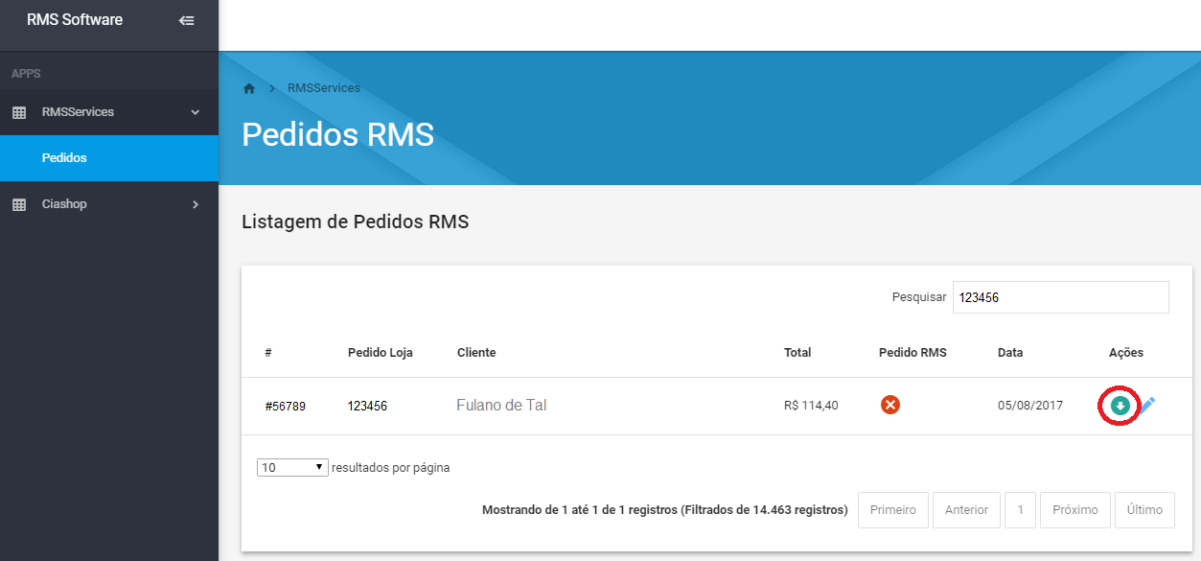Jump to the Último page
The image size is (1201, 561).
click(1144, 510)
